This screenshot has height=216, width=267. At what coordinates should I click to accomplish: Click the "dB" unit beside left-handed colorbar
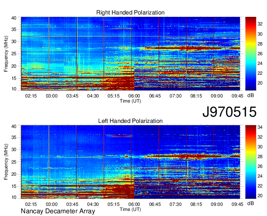[x=251, y=203]
